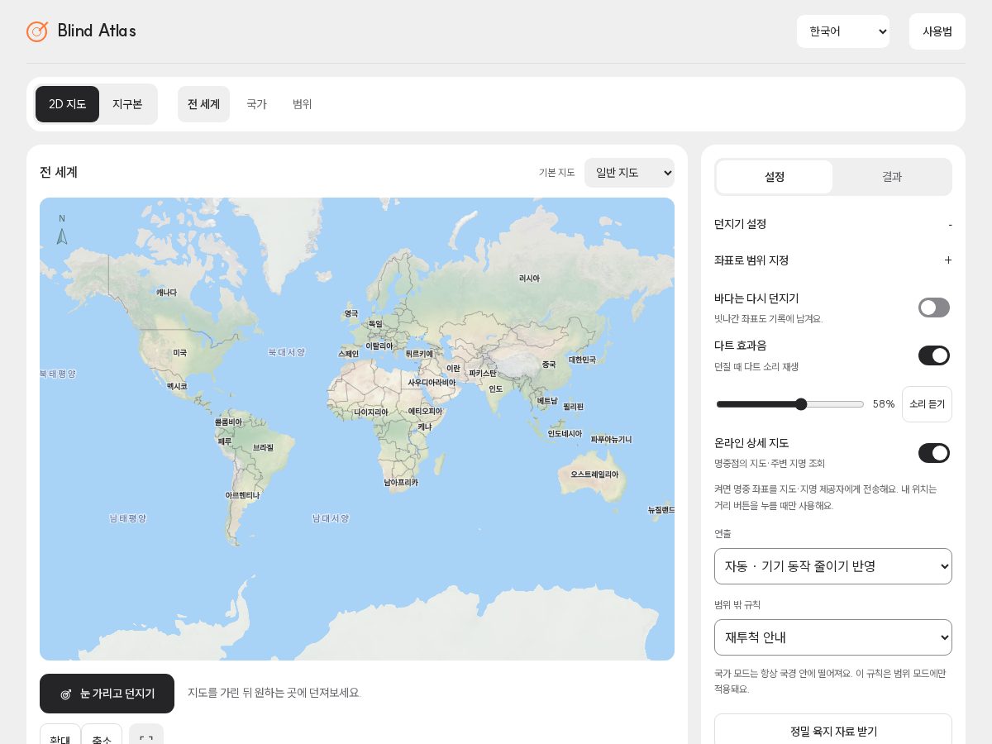Click the 소리 듣기 sound preview button
Image resolution: width=992 pixels, height=744 pixels.
pos(927,404)
